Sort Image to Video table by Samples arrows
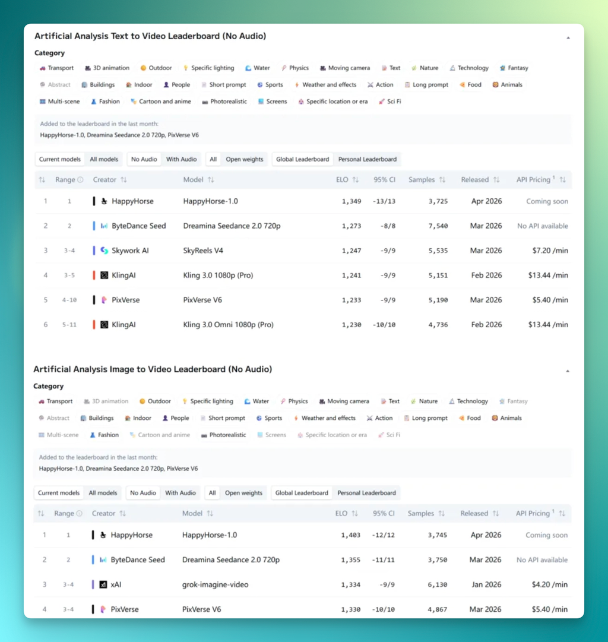Image resolution: width=608 pixels, height=642 pixels. tap(441, 514)
